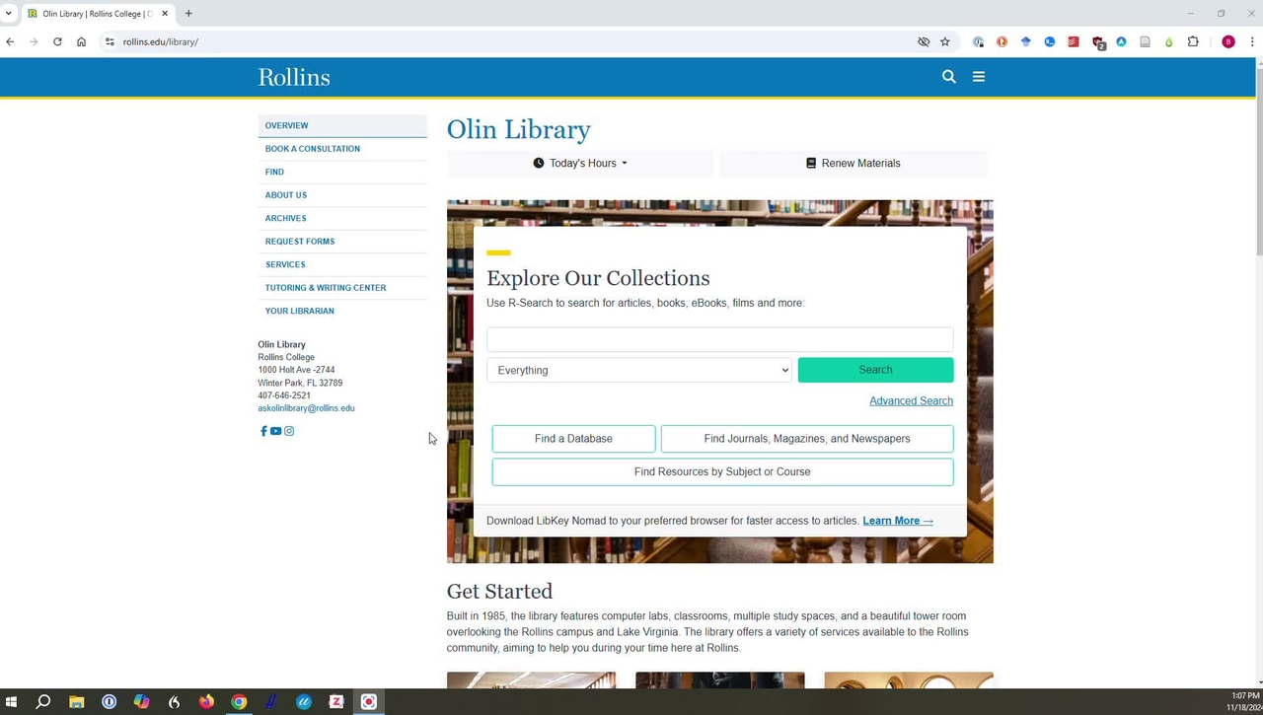Screen dimensions: 1263x715
Task: Open the library YouTube icon
Action: 276,431
